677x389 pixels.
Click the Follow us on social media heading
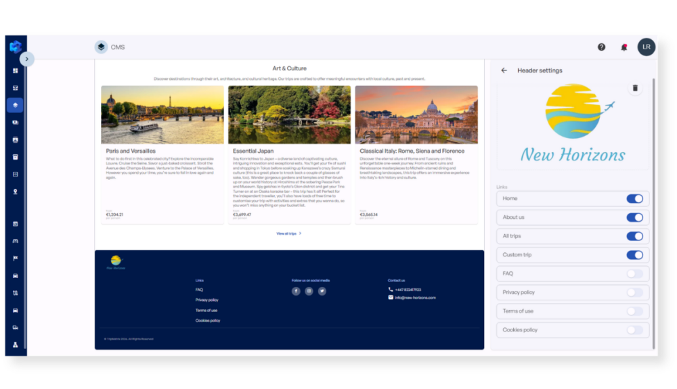pyautogui.click(x=311, y=280)
